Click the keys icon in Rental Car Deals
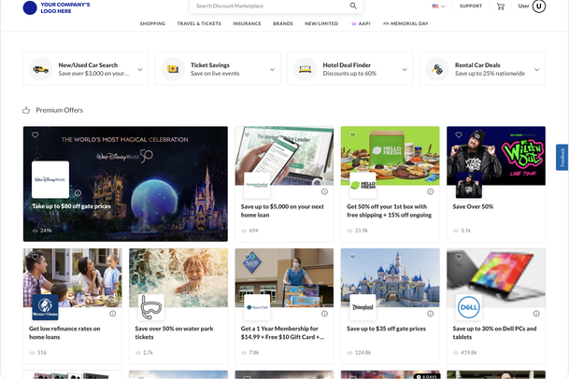Image resolution: width=569 pixels, height=379 pixels. [437, 69]
